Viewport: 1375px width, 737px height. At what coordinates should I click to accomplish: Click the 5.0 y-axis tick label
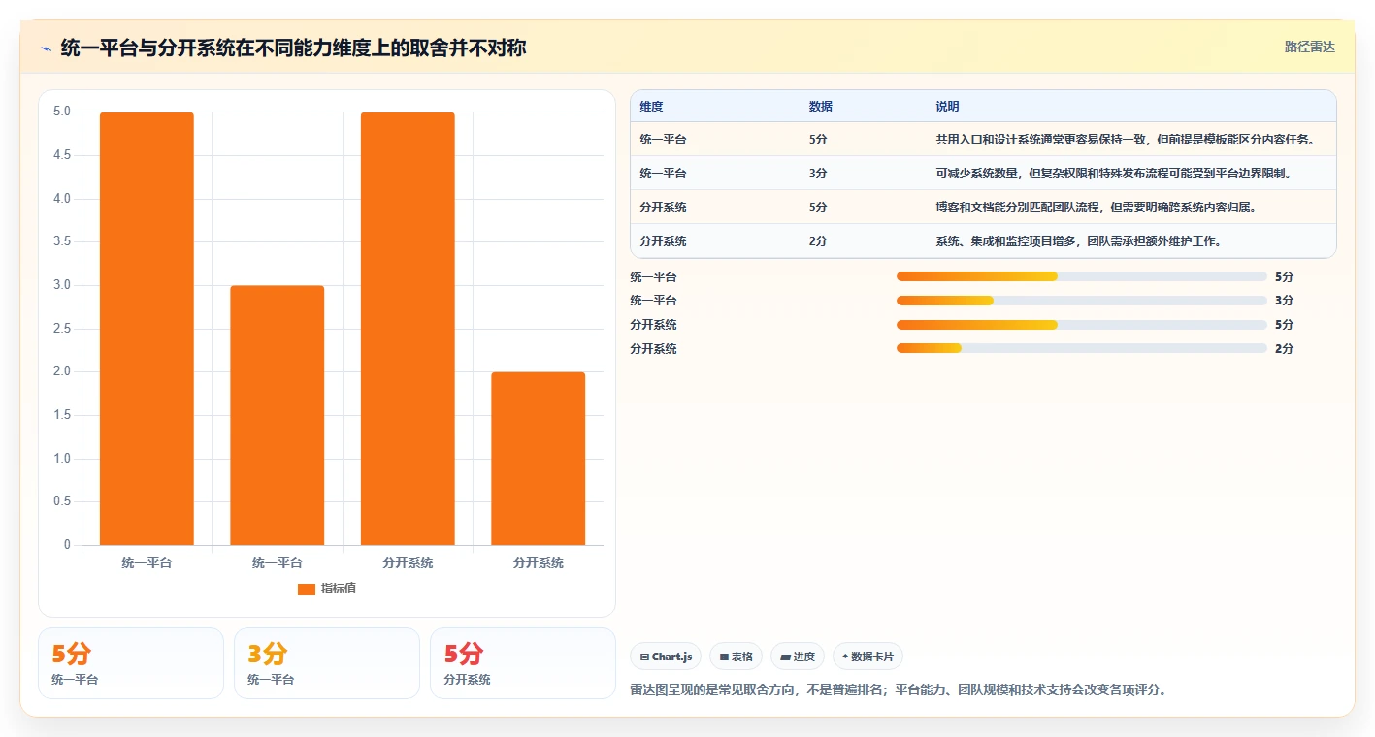click(62, 112)
